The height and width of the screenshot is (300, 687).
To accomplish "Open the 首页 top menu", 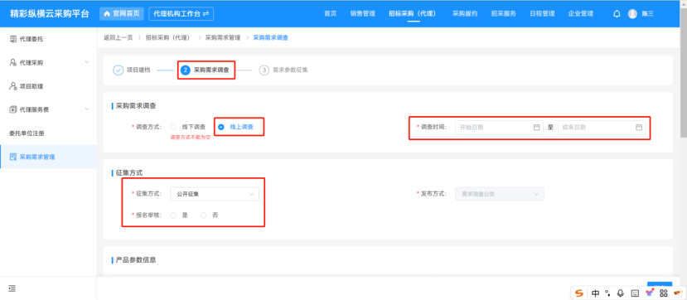I will pos(331,13).
